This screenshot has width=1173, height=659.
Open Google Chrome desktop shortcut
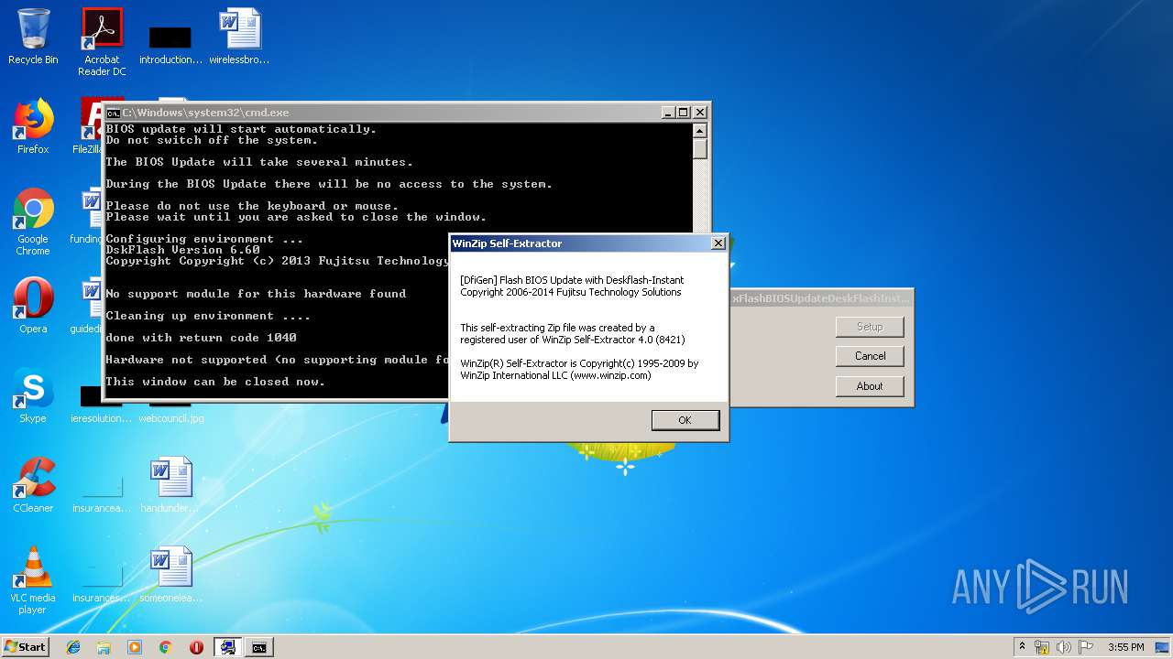click(x=33, y=221)
